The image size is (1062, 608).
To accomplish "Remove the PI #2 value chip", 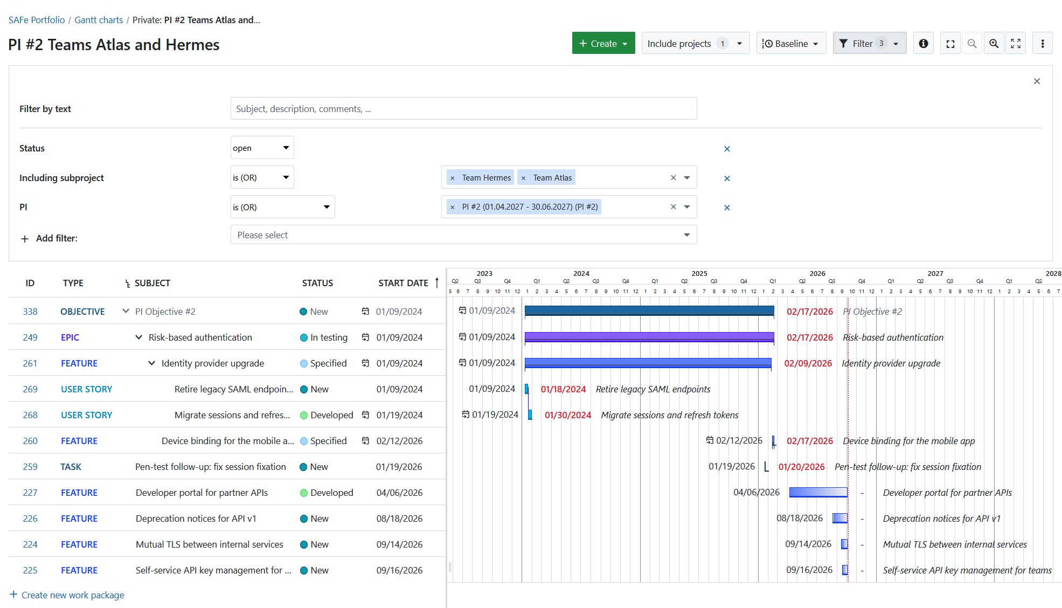I will point(453,207).
